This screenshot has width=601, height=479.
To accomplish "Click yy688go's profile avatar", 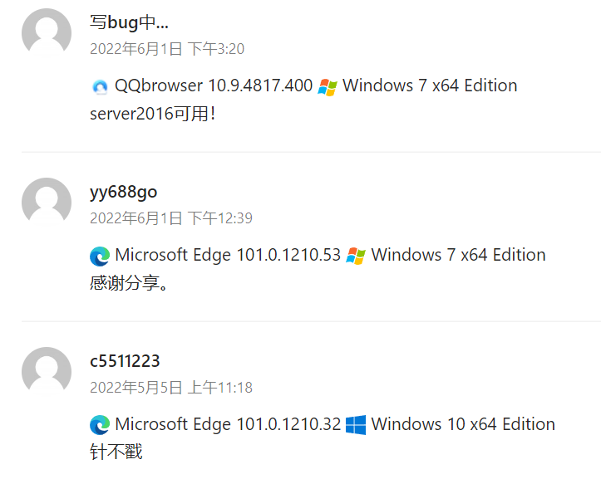I will click(x=47, y=203).
